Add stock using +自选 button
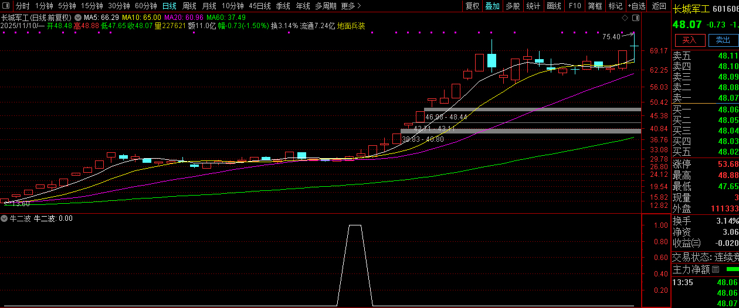Image resolution: width=739 pixels, height=308 pixels. point(636,6)
